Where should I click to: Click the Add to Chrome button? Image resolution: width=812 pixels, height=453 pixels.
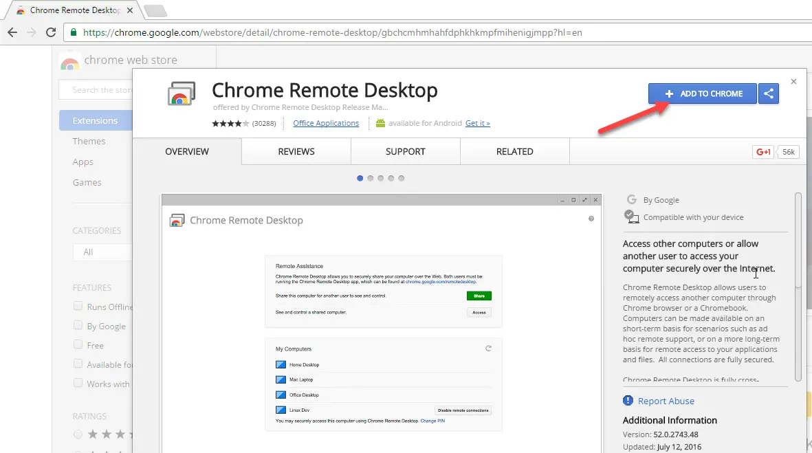(x=702, y=93)
